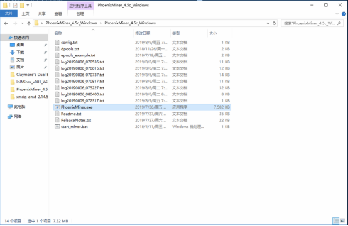Image resolution: width=348 pixels, height=226 pixels.
Task: Click the 32 KB size cell
Action: pyautogui.click(x=224, y=88)
